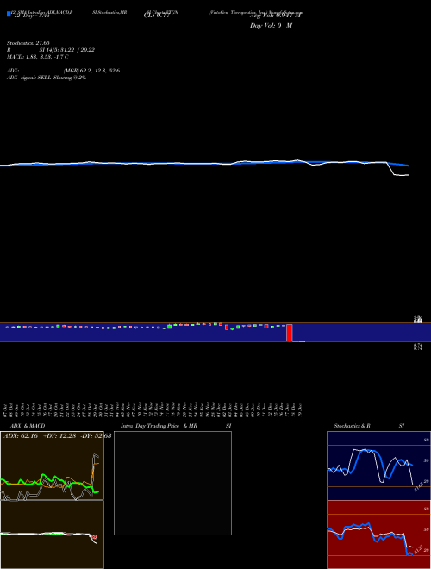This screenshot has width=431, height=569.
Task: Click the '(MGR) 62.2, 12.3, 52.6' values
Action: pos(91,71)
